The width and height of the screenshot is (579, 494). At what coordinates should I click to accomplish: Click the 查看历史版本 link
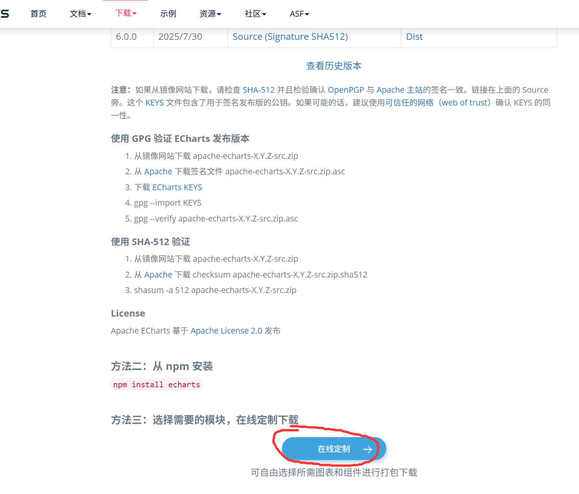(x=334, y=66)
